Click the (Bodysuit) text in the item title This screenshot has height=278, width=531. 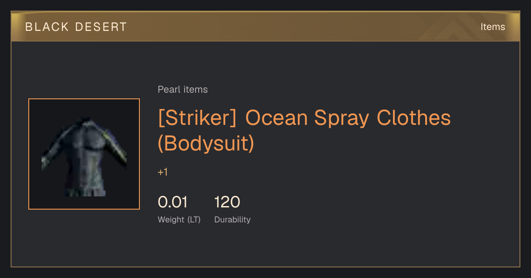[x=206, y=144]
